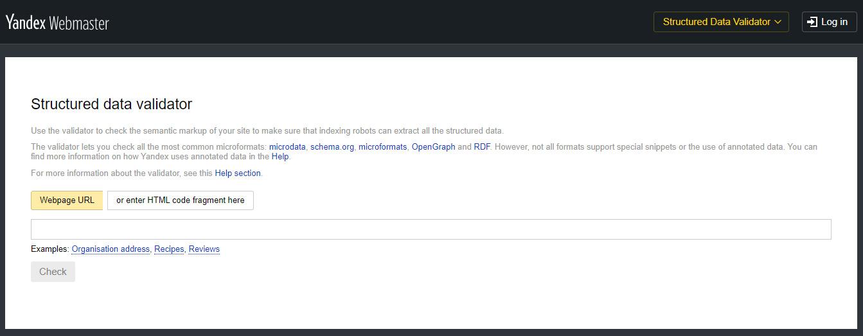
Task: Open the Yandex Webmaster logo home link
Action: tap(57, 22)
